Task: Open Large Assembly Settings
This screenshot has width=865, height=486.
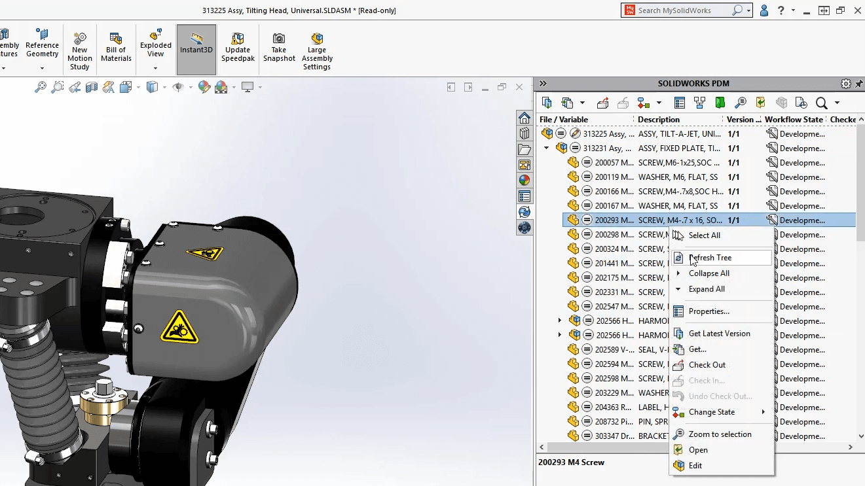Action: 317,48
